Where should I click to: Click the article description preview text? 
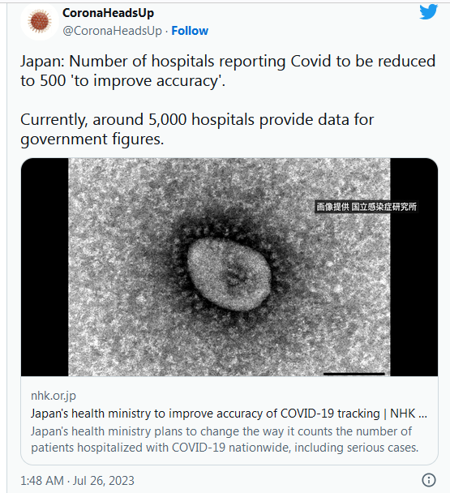coord(225,439)
